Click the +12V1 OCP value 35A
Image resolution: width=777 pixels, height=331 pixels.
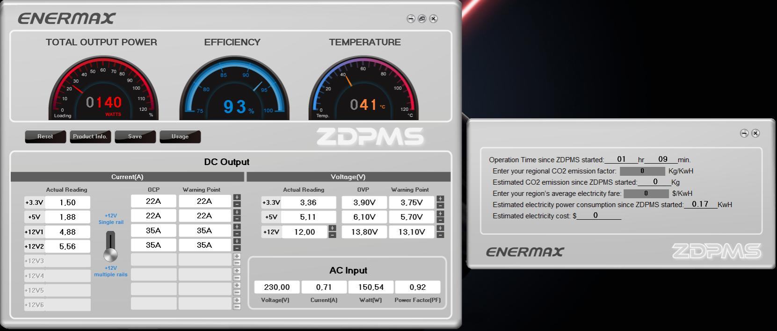tap(153, 230)
